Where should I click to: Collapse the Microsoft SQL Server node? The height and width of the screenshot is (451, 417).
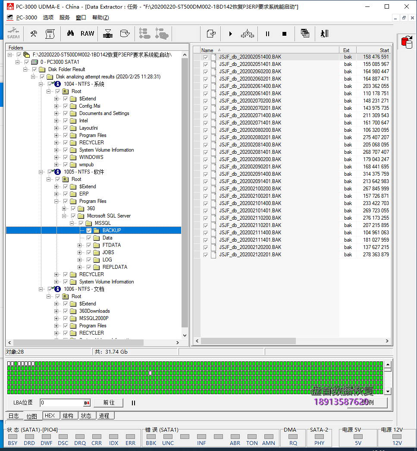(x=64, y=216)
